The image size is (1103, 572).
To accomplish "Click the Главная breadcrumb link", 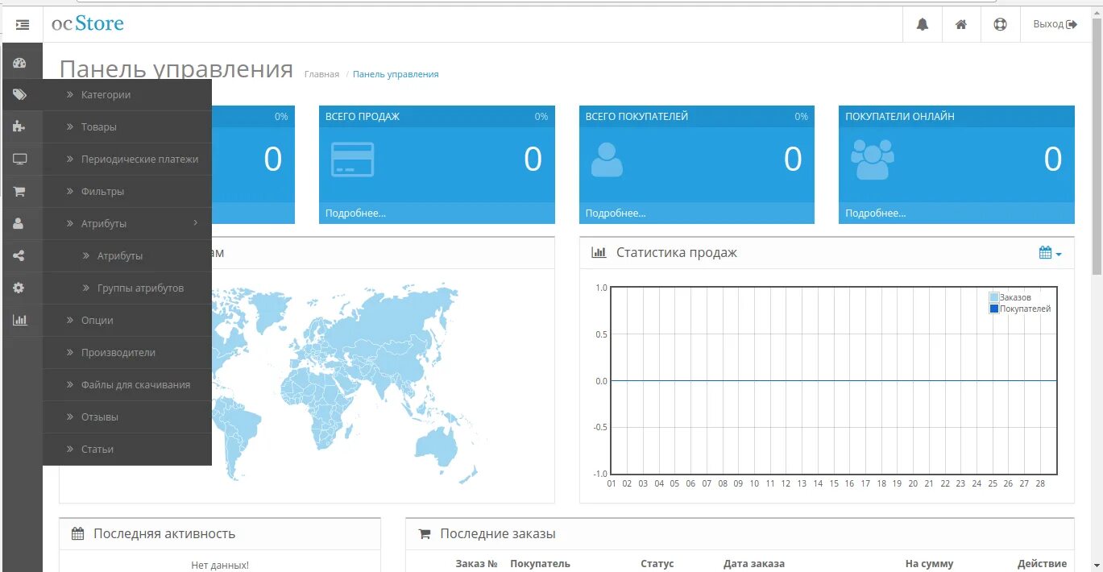I will coord(321,74).
